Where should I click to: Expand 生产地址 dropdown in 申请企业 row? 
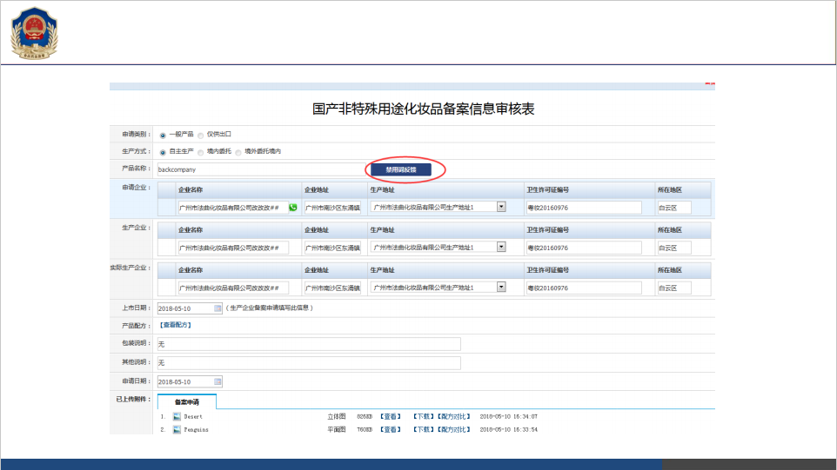coord(501,207)
